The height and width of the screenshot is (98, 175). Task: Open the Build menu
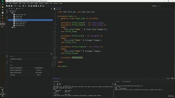tap(32, 3)
